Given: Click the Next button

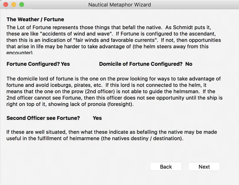Looking at the screenshot, I should tap(204, 167).
